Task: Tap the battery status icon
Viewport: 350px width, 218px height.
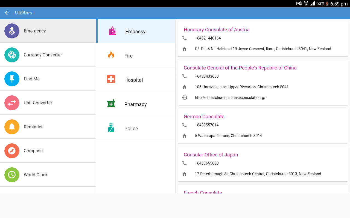Action: (327, 4)
